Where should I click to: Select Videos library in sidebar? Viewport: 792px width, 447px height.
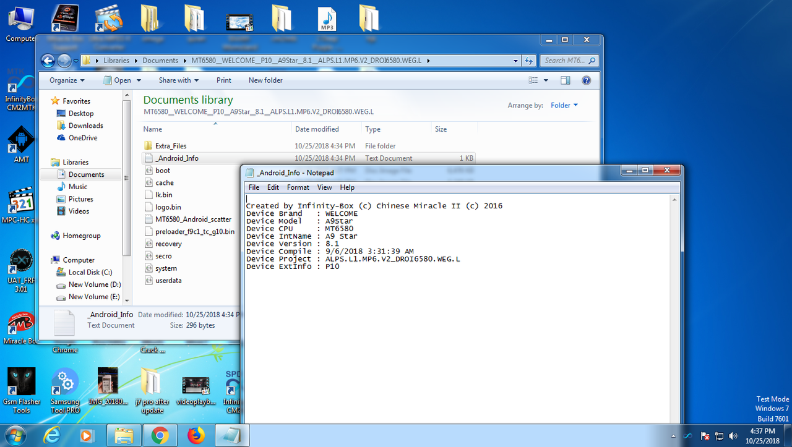tap(79, 211)
